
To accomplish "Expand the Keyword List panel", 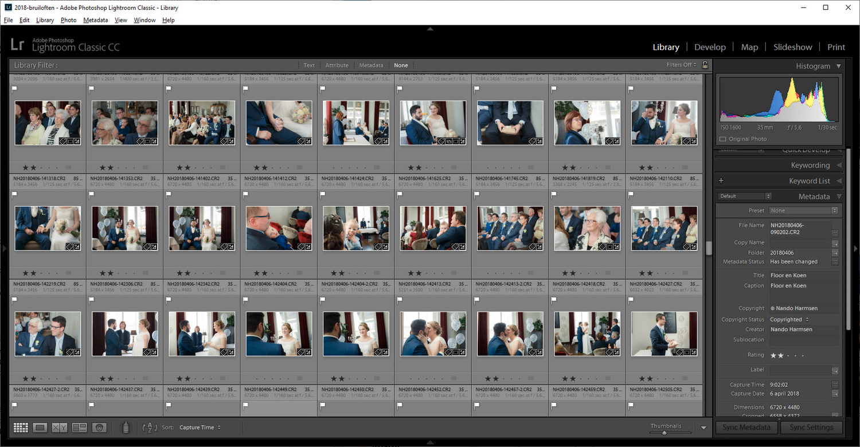I will click(839, 181).
